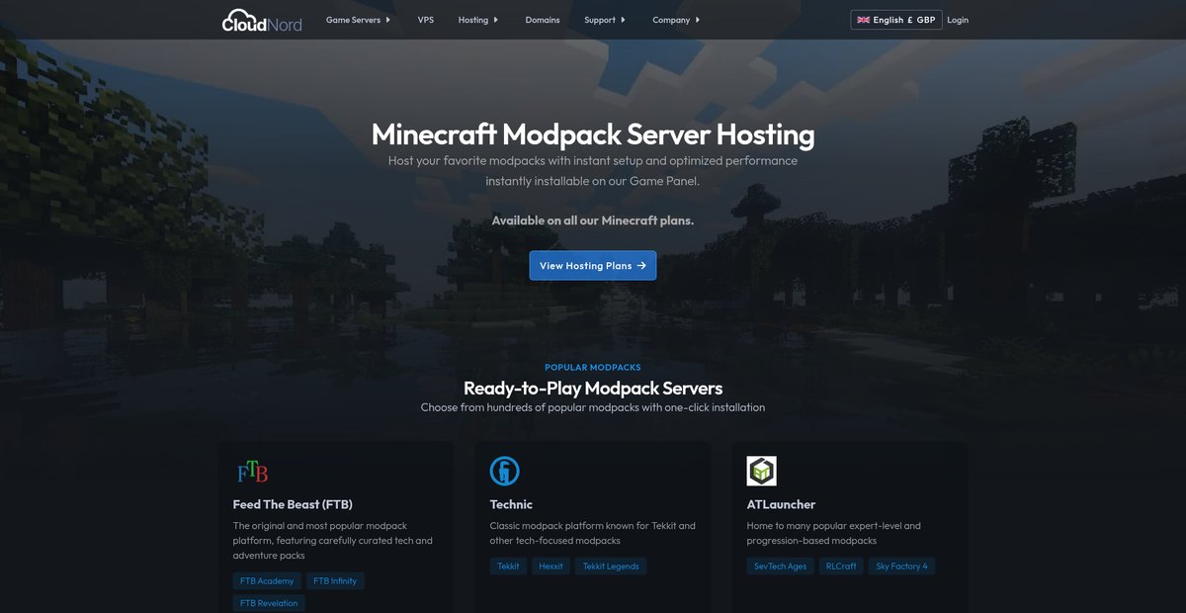Expand the Company dropdown menu
The image size is (1186, 613).
676,20
